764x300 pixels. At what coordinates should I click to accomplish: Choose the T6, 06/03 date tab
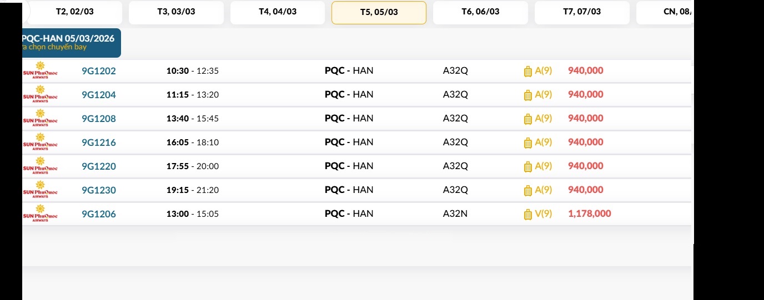480,12
